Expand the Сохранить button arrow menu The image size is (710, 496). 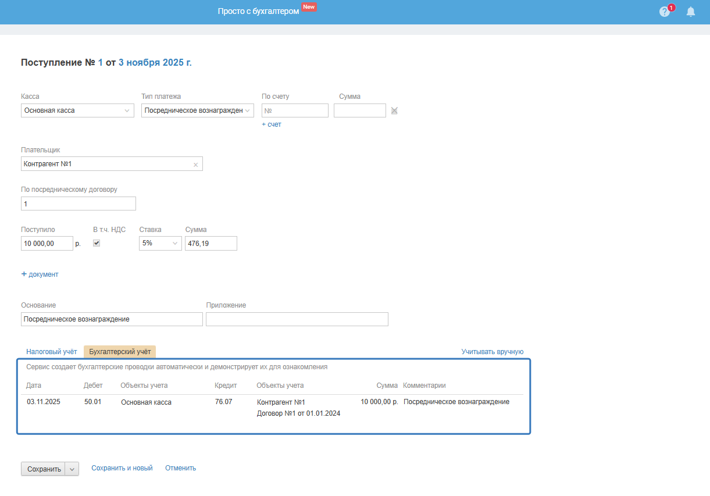[72, 469]
